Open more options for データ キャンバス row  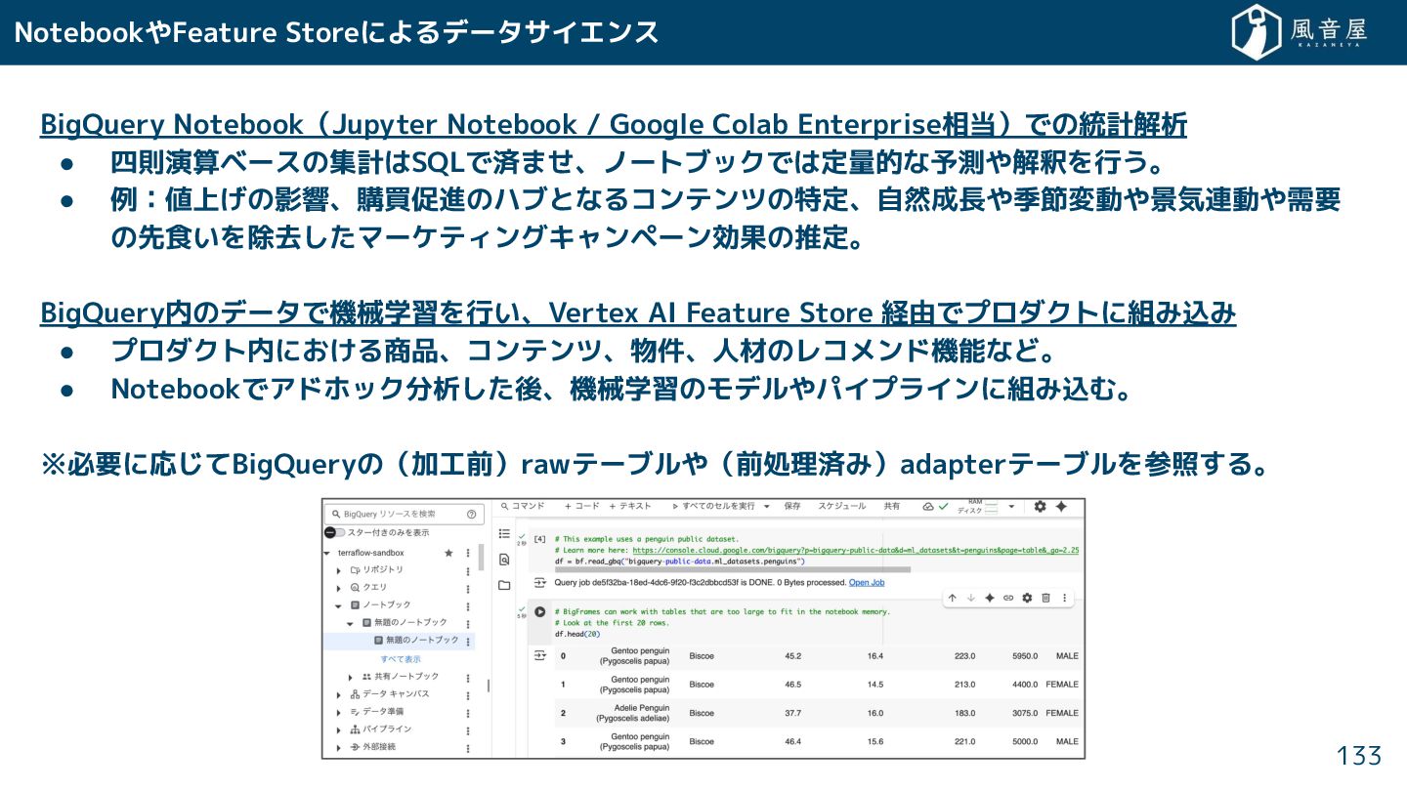469,694
